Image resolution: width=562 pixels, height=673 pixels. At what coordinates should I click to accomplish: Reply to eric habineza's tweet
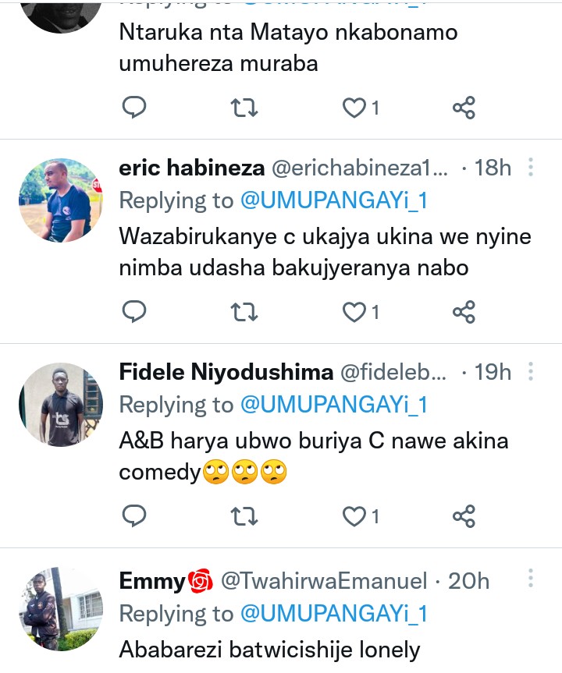[135, 312]
